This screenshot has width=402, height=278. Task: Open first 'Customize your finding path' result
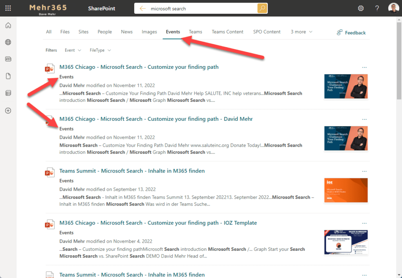(139, 67)
